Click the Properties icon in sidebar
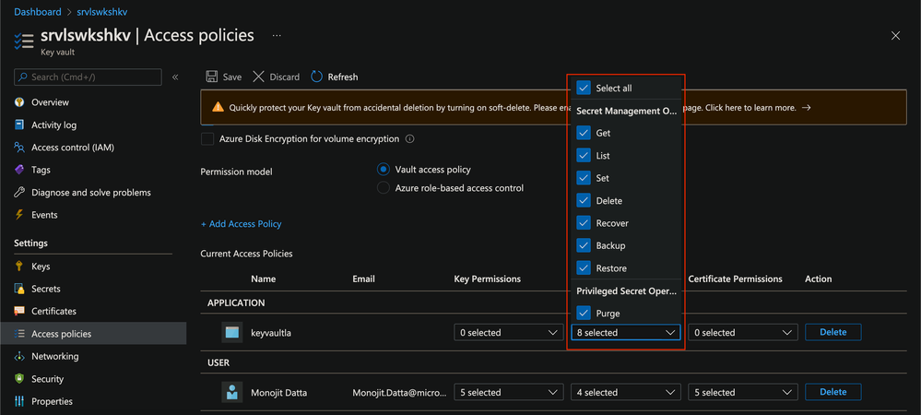Image resolution: width=921 pixels, height=415 pixels. point(19,401)
